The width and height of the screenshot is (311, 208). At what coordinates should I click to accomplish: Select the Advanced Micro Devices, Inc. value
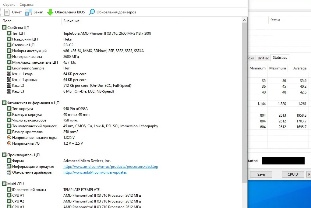pyautogui.click(x=87, y=160)
